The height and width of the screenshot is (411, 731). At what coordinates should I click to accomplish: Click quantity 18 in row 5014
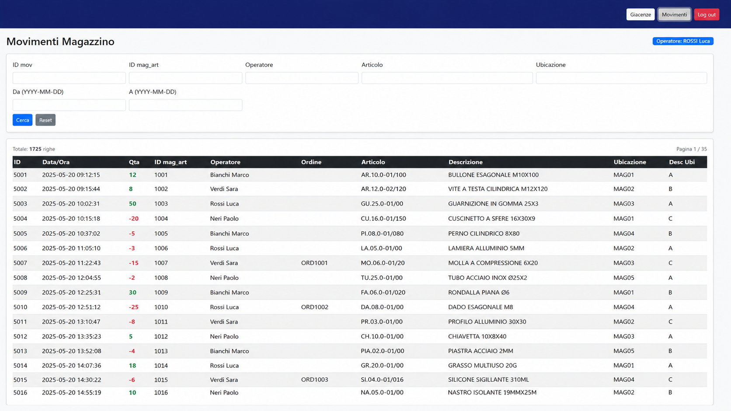(132, 365)
